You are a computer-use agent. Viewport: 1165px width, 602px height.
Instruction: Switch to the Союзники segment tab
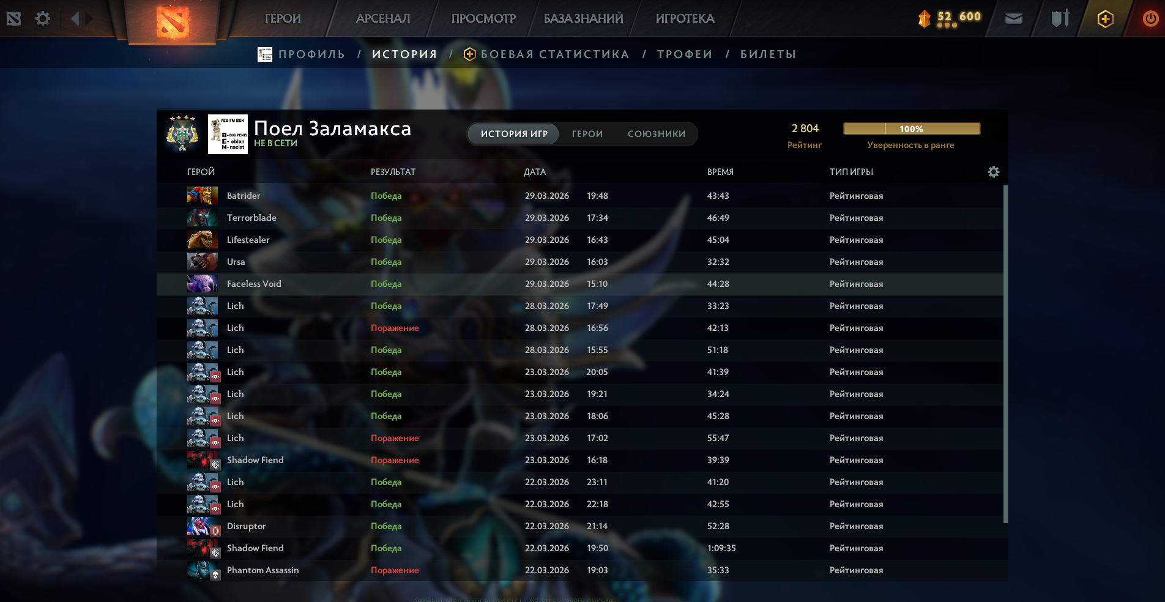pyautogui.click(x=657, y=134)
